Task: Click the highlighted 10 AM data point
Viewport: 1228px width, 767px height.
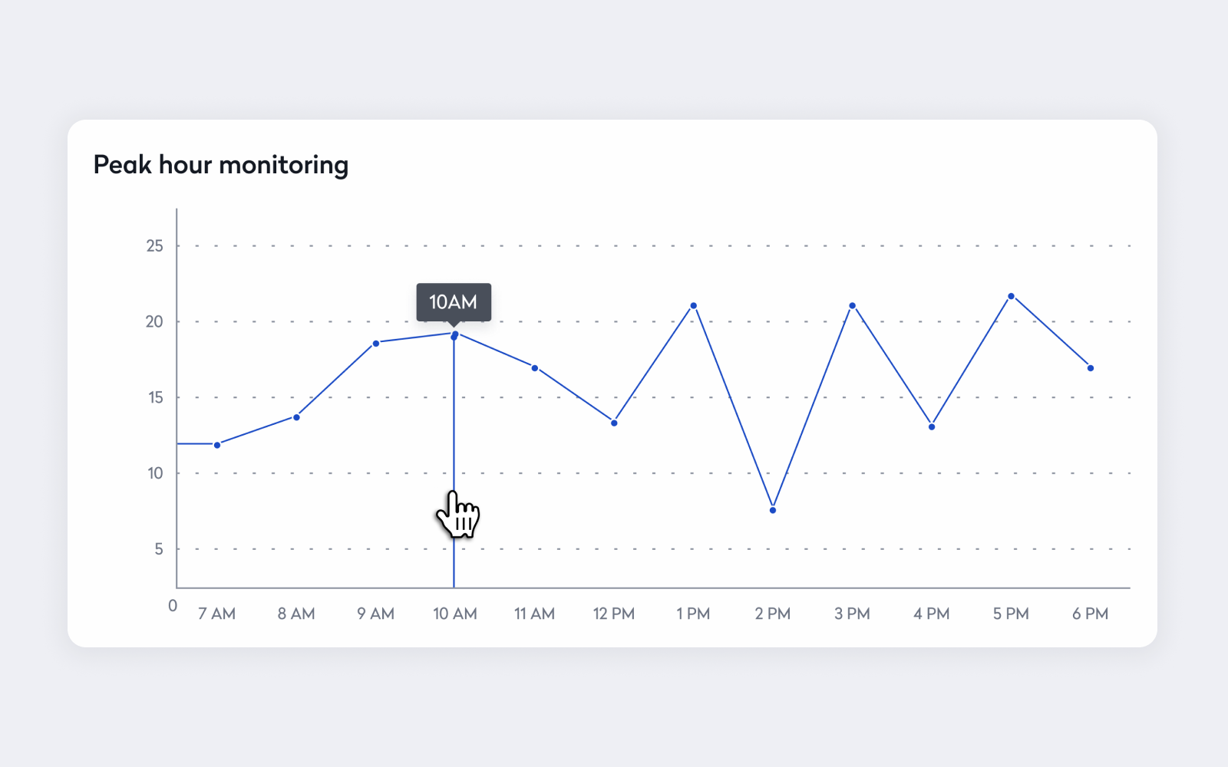Action: tap(454, 334)
